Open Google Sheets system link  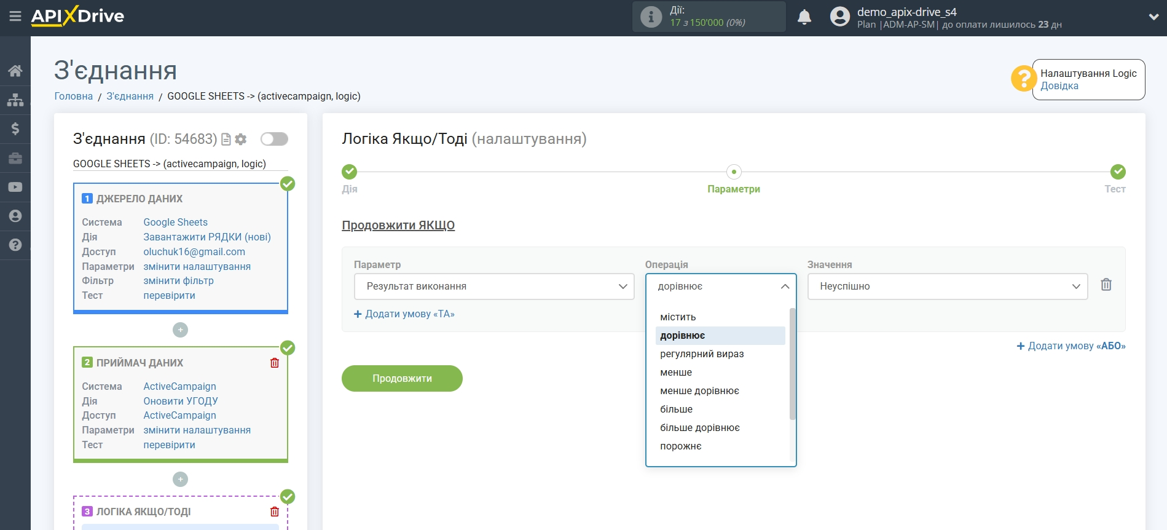[175, 223]
